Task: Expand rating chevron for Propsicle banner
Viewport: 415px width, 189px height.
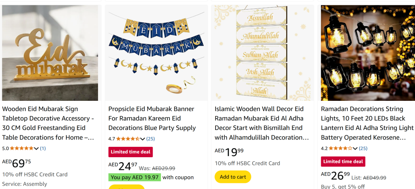Action: 143,139
